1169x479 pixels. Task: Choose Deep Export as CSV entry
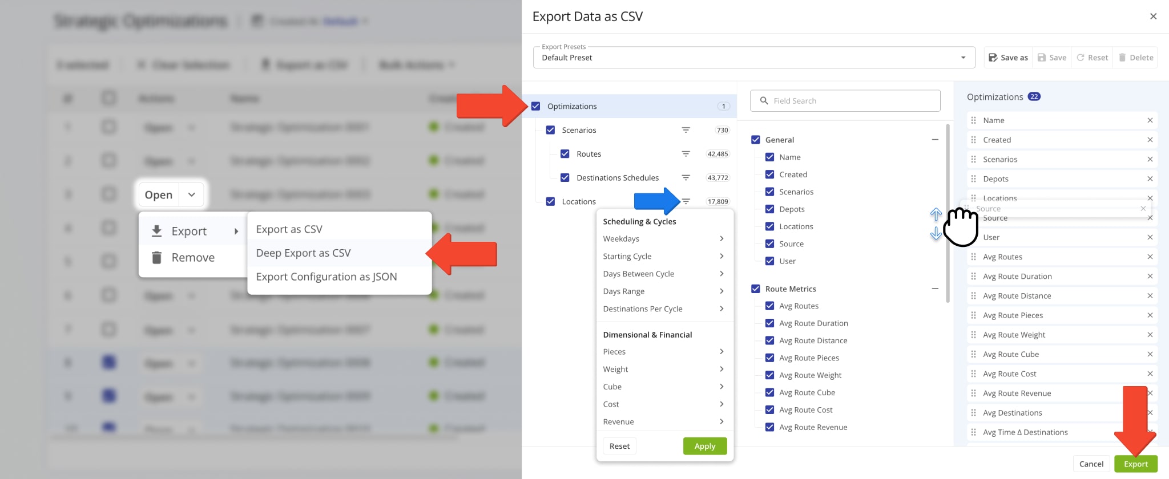pos(339,253)
